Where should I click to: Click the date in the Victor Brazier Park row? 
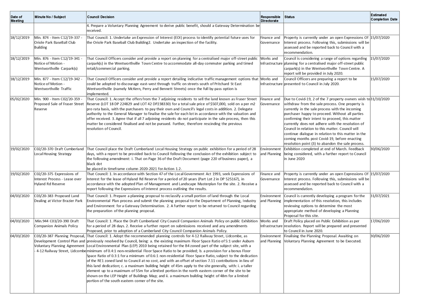coord(20,196)
